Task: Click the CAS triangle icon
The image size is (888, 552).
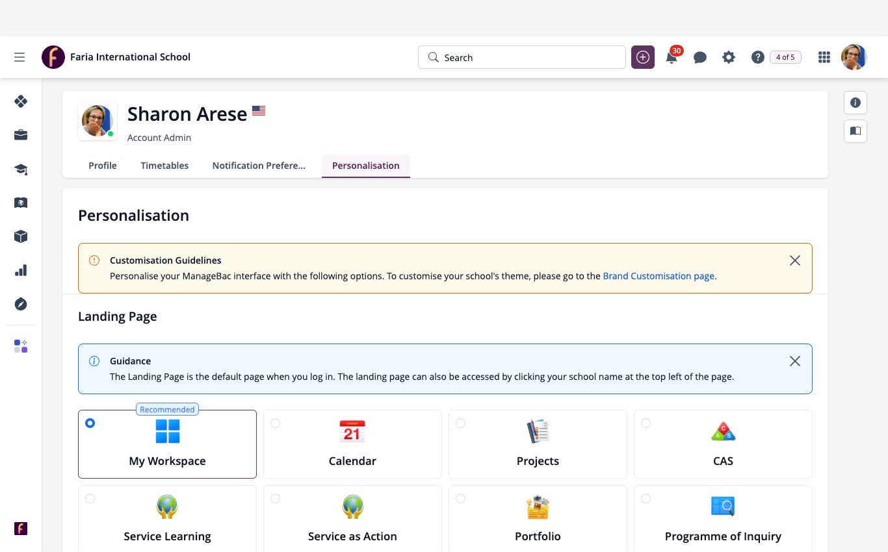Action: [x=723, y=432]
